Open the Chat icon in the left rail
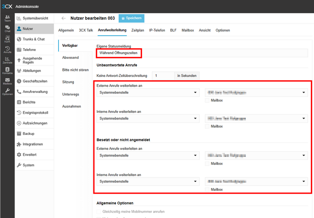This screenshot has width=314, height=218. click(7, 29)
